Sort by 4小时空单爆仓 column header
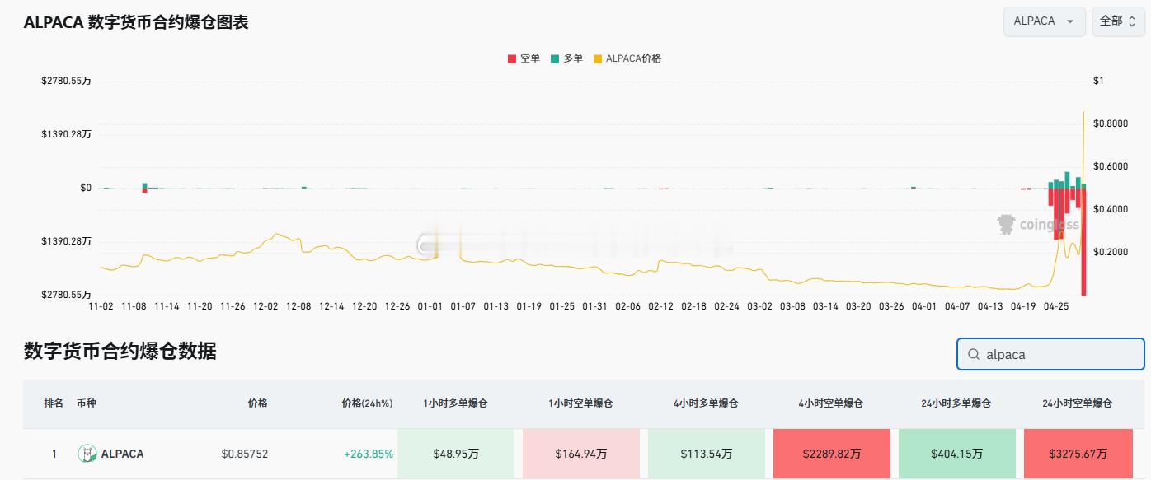Viewport: 1151px width, 480px height. coord(831,403)
